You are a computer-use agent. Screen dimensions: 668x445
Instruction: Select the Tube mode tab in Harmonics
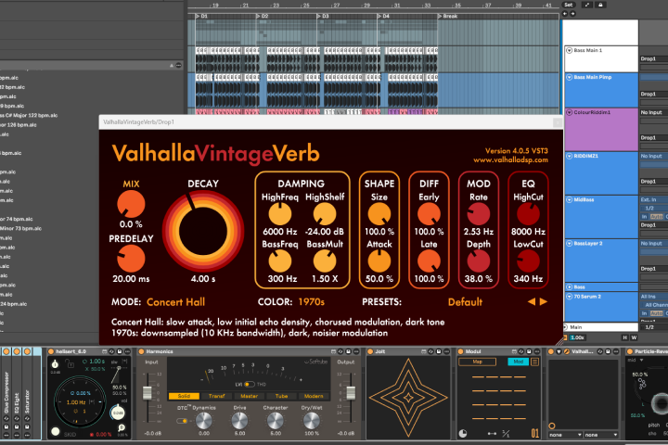point(282,396)
